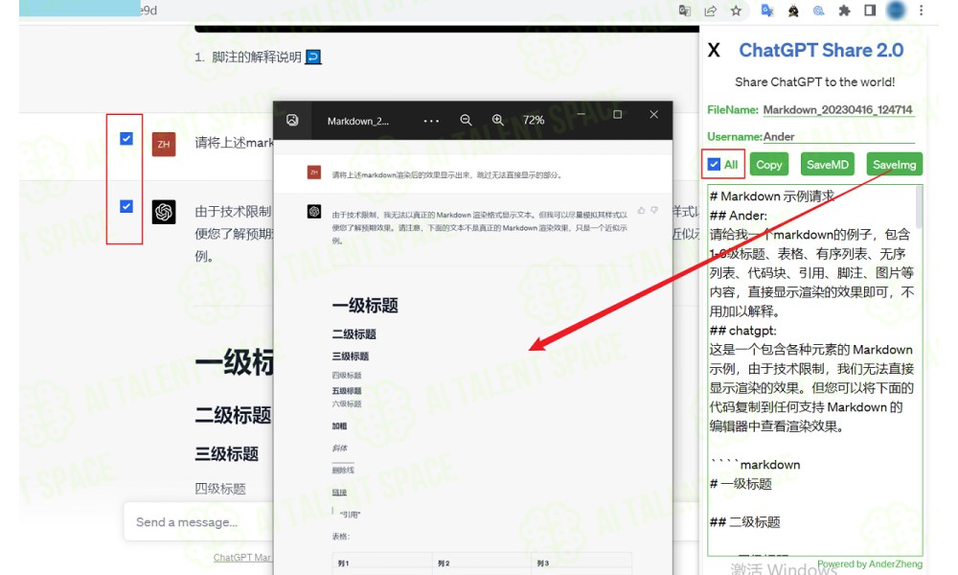Click the ChatGPT Share 2.0 title

pyautogui.click(x=821, y=50)
